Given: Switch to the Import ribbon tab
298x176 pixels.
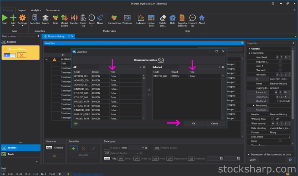Looking at the screenshot, I should click(22, 10).
